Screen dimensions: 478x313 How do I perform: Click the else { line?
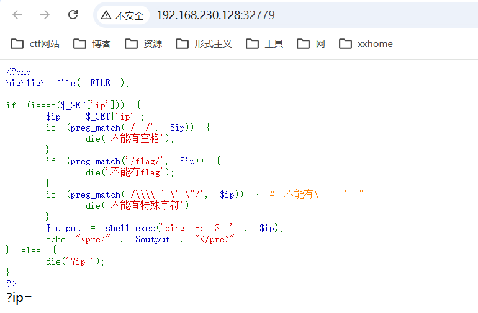tap(32, 250)
